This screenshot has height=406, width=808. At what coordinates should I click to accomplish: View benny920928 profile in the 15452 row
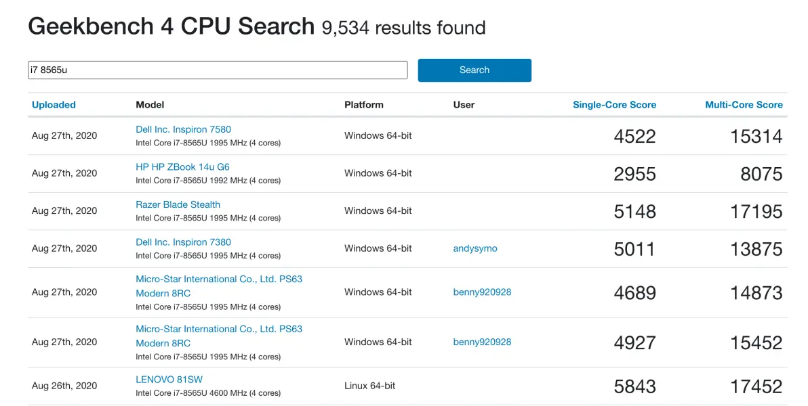pos(482,342)
